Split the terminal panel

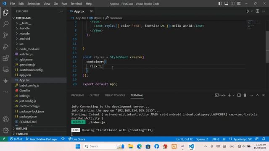point(239,95)
